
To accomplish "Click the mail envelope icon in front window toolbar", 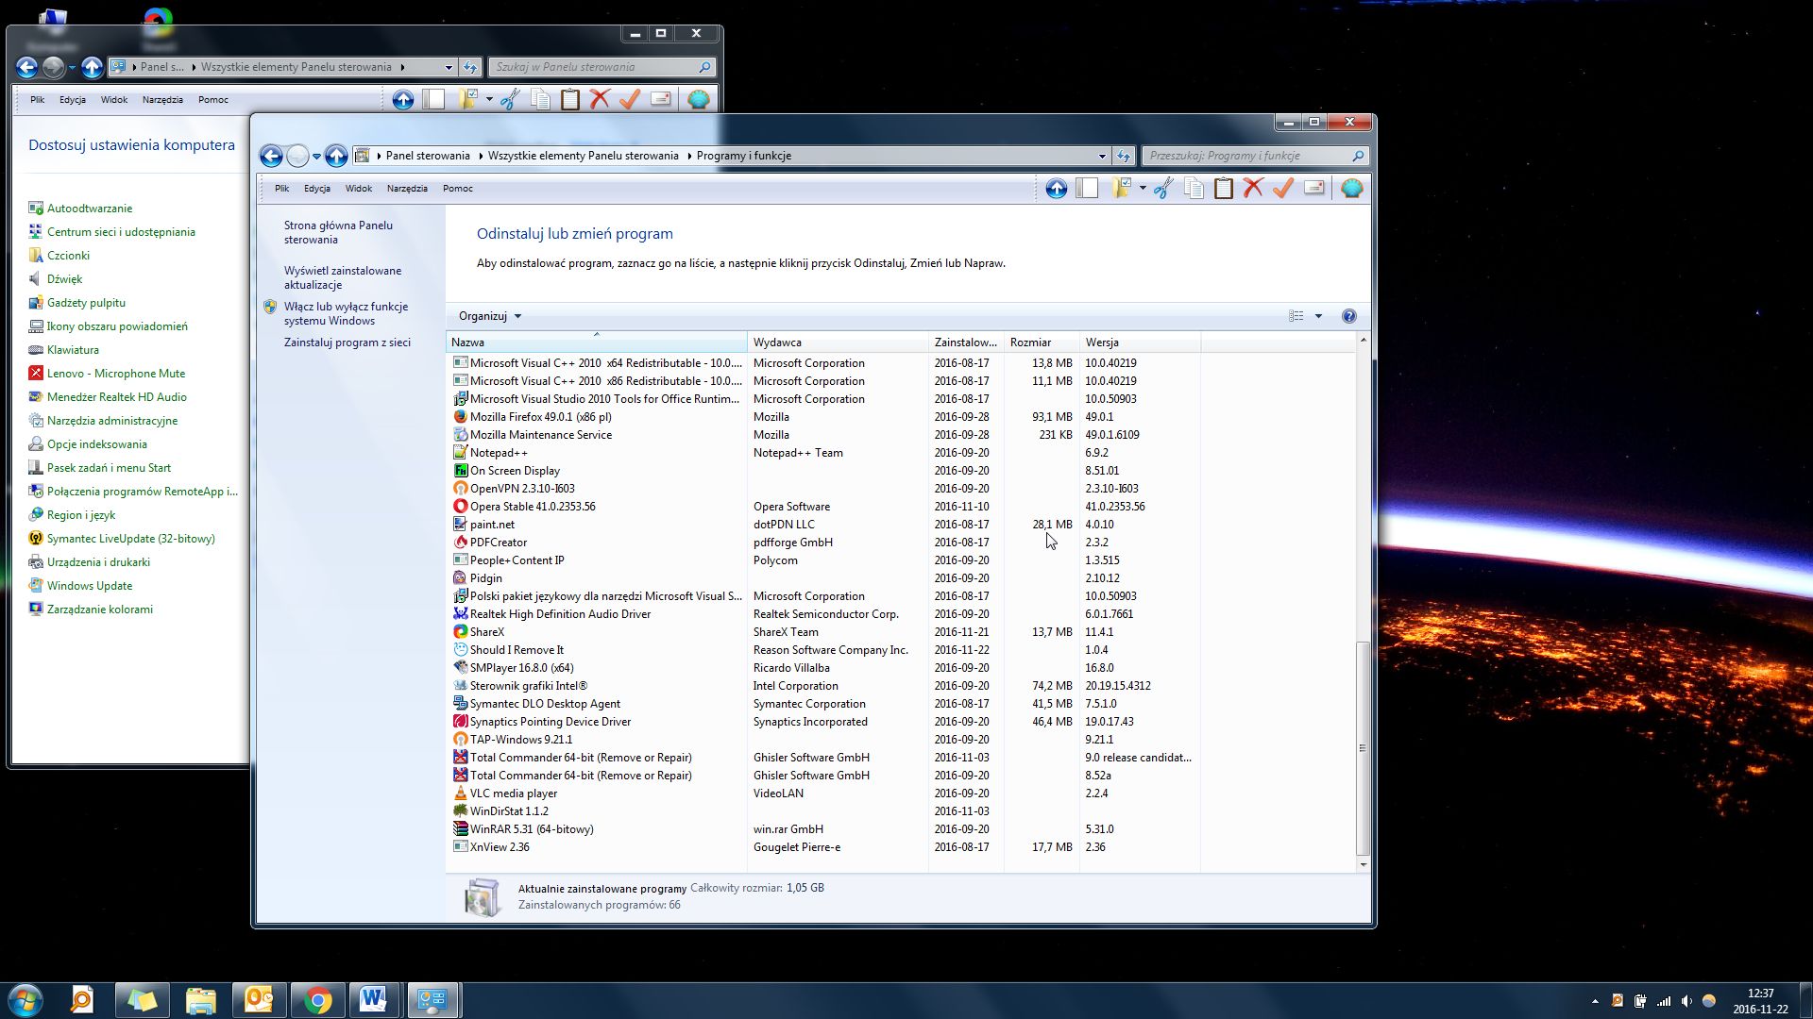I will pyautogui.click(x=1314, y=189).
